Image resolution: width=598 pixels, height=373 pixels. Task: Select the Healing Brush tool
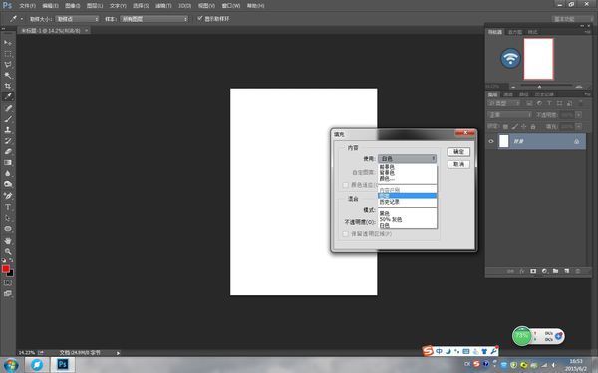(8, 108)
